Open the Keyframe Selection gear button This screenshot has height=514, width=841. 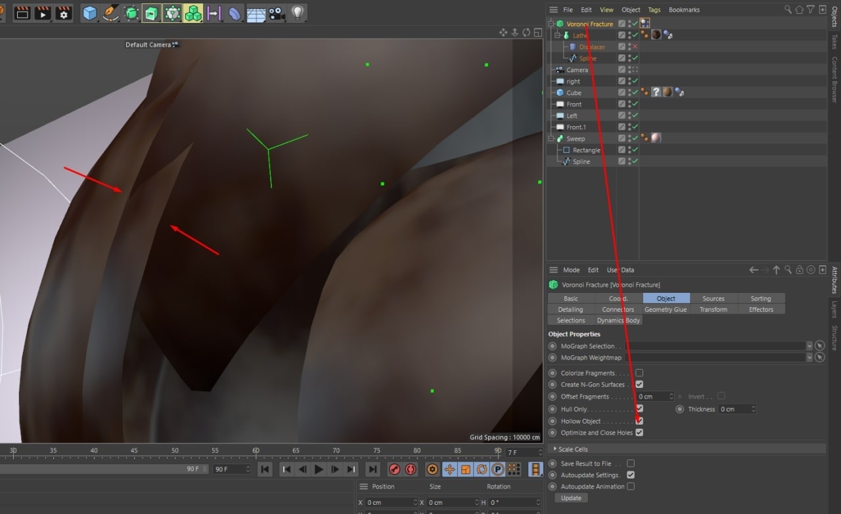pos(432,469)
